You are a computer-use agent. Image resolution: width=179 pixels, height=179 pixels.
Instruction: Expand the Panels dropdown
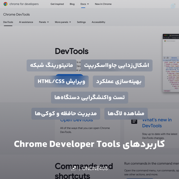pos(44,22)
